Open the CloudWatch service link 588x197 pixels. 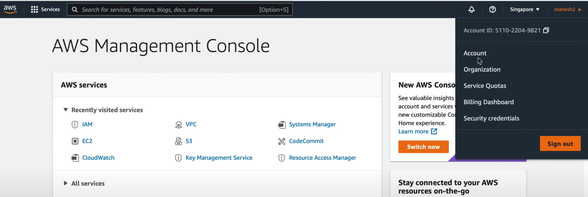(x=98, y=158)
